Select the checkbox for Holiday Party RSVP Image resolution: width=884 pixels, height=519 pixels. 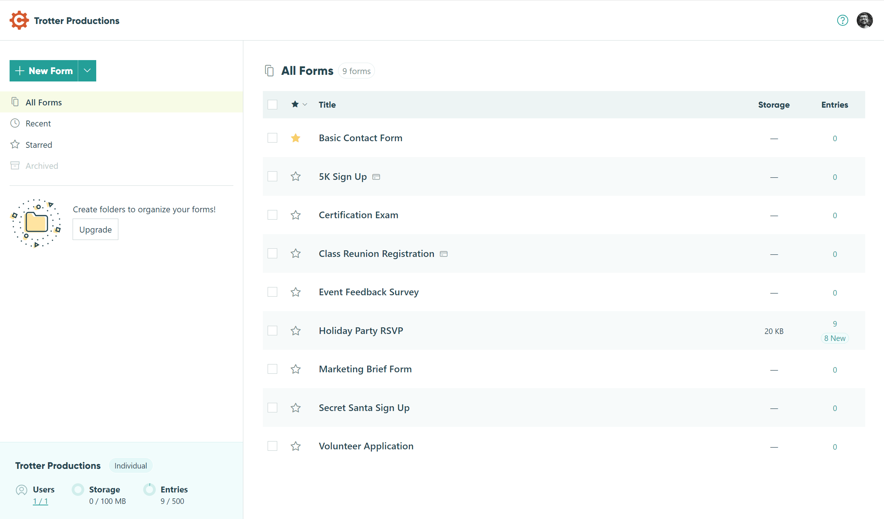pyautogui.click(x=272, y=330)
